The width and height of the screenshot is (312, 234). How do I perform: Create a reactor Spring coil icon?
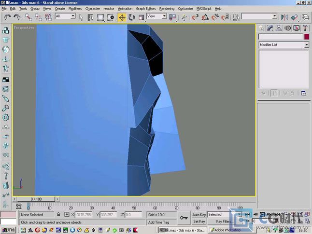pos(6,89)
